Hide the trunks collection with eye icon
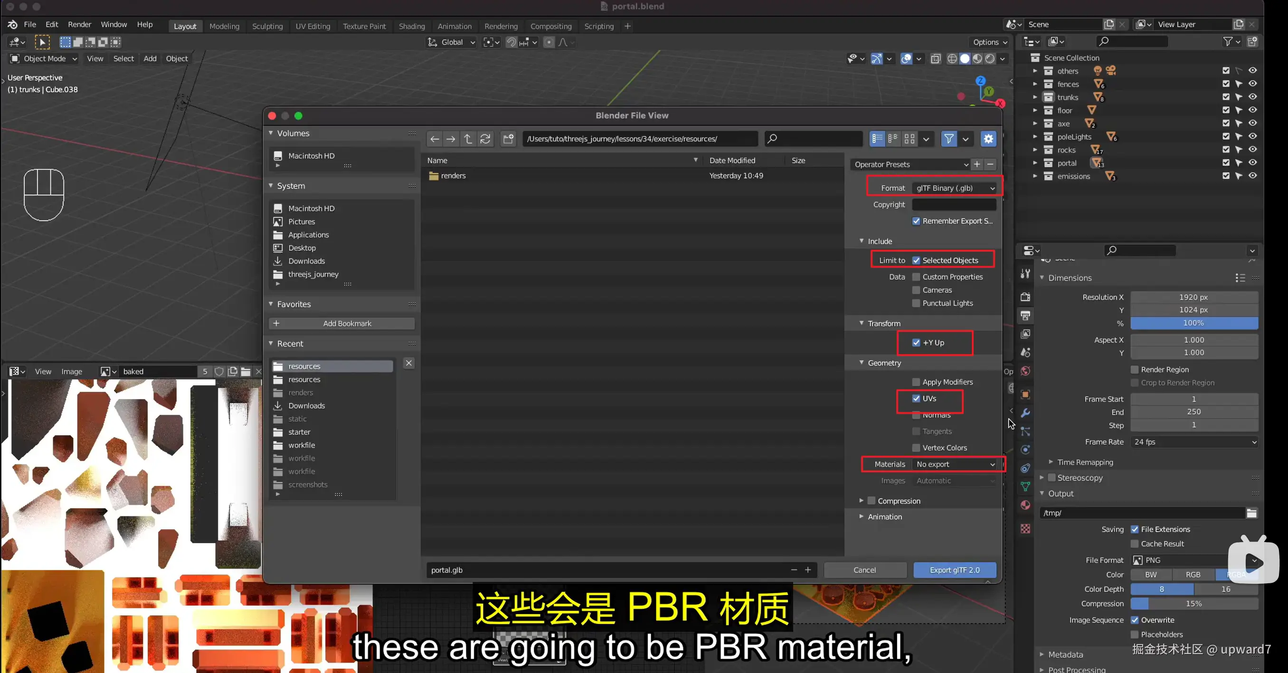 coord(1252,97)
